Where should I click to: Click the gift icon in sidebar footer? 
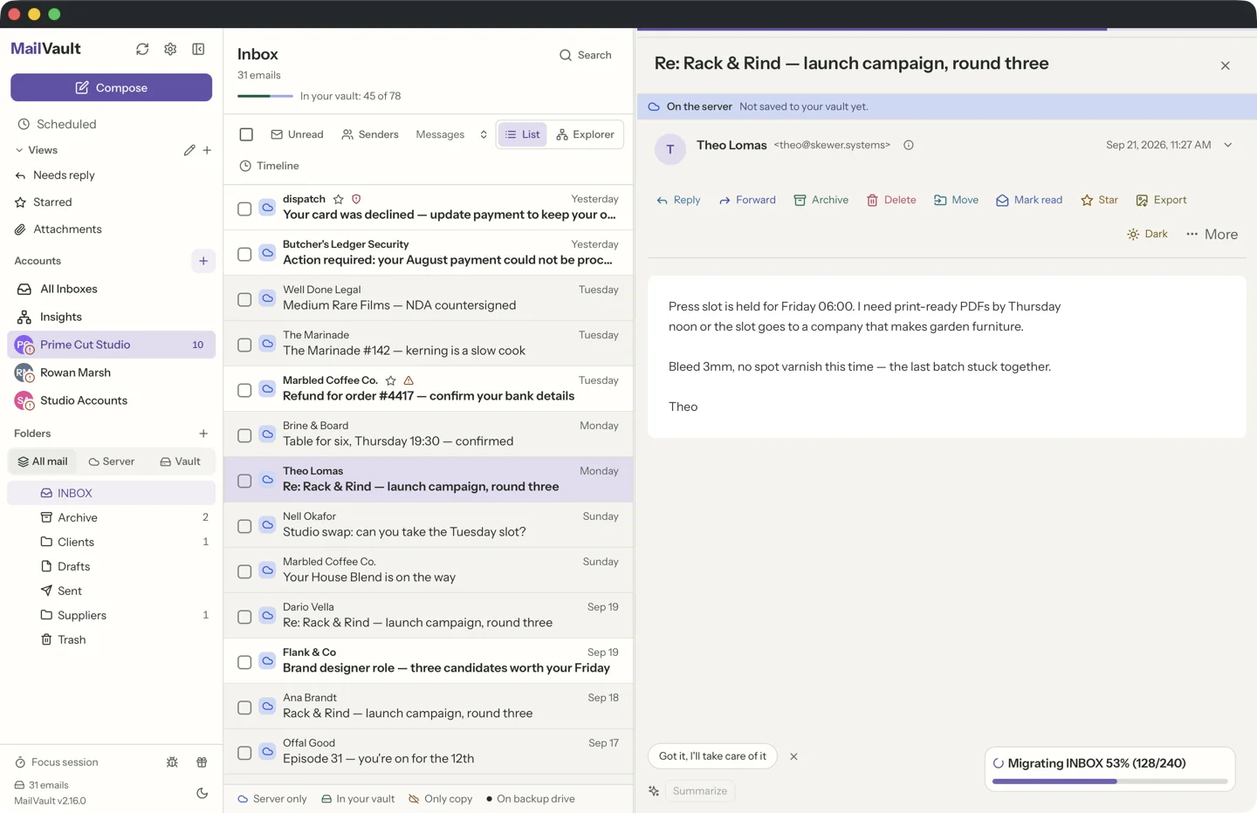click(x=202, y=762)
